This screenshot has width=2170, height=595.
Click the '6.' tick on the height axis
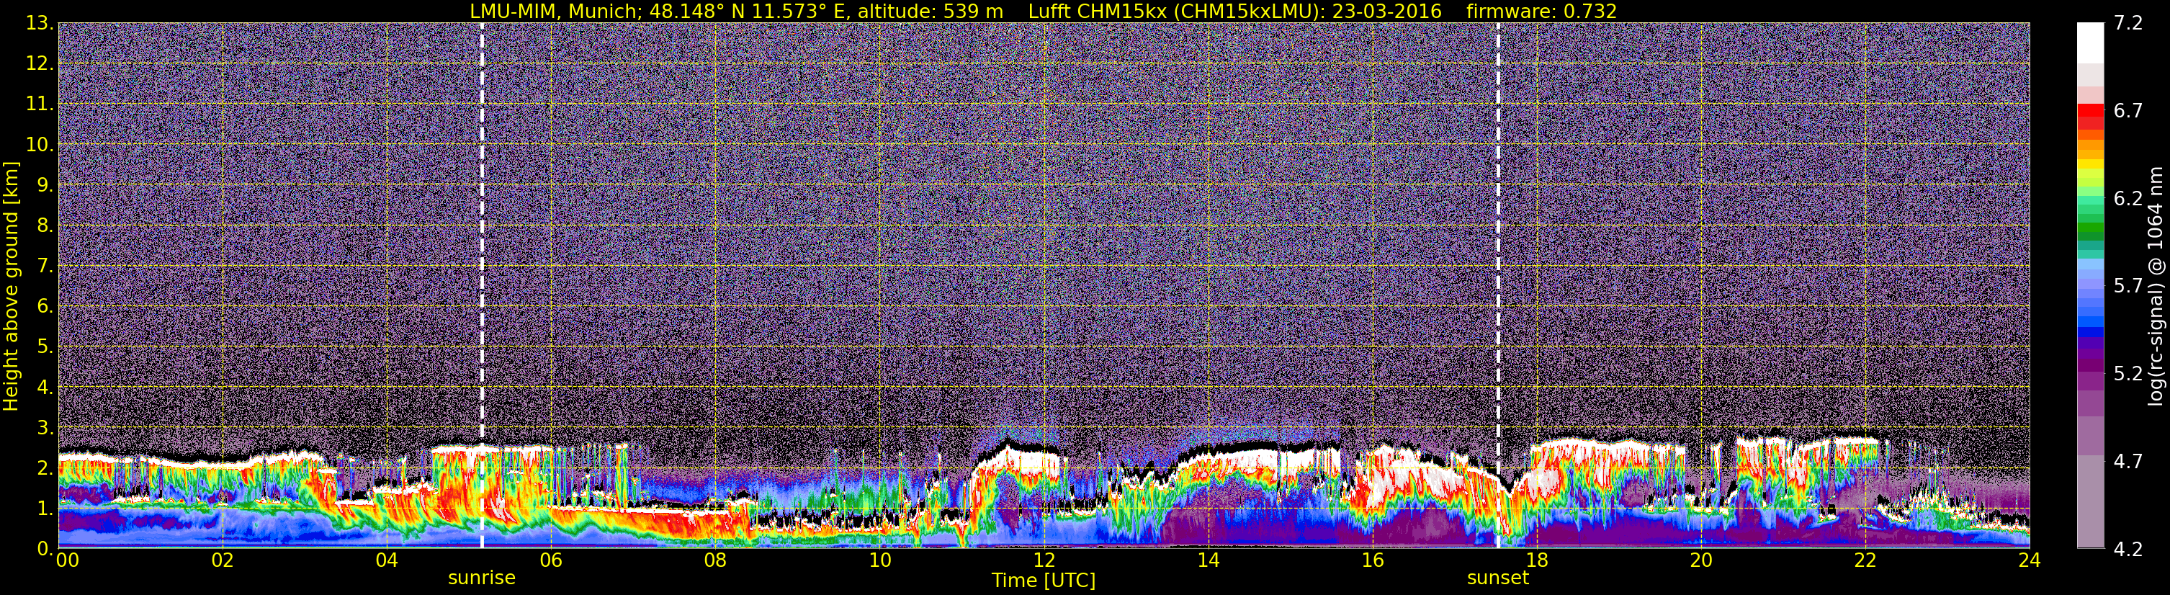click(45, 306)
